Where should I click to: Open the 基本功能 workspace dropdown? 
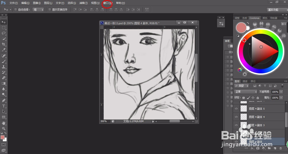coord(277,10)
